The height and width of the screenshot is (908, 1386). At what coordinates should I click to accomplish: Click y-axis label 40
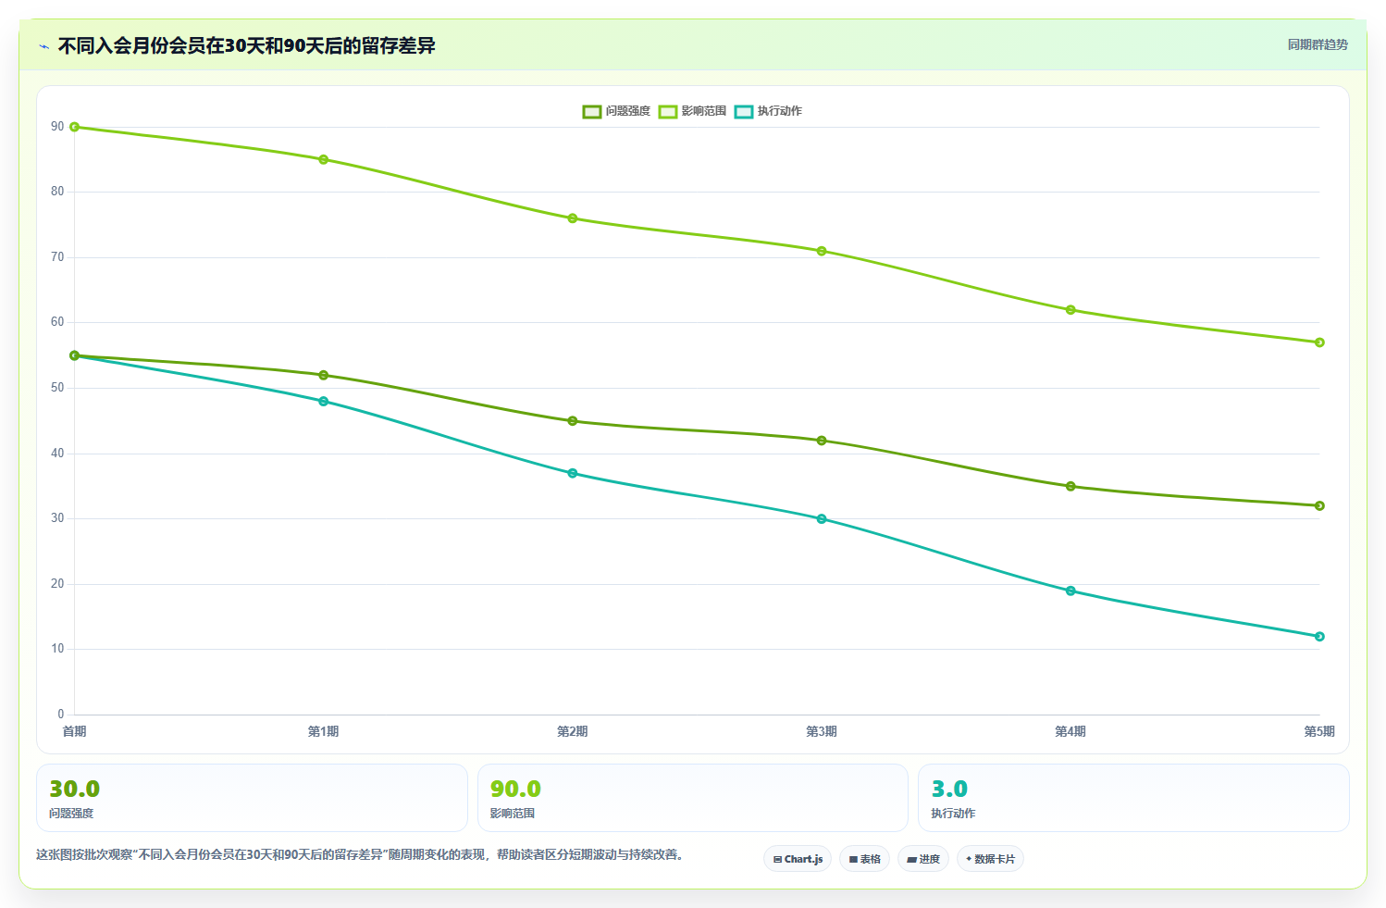(57, 454)
